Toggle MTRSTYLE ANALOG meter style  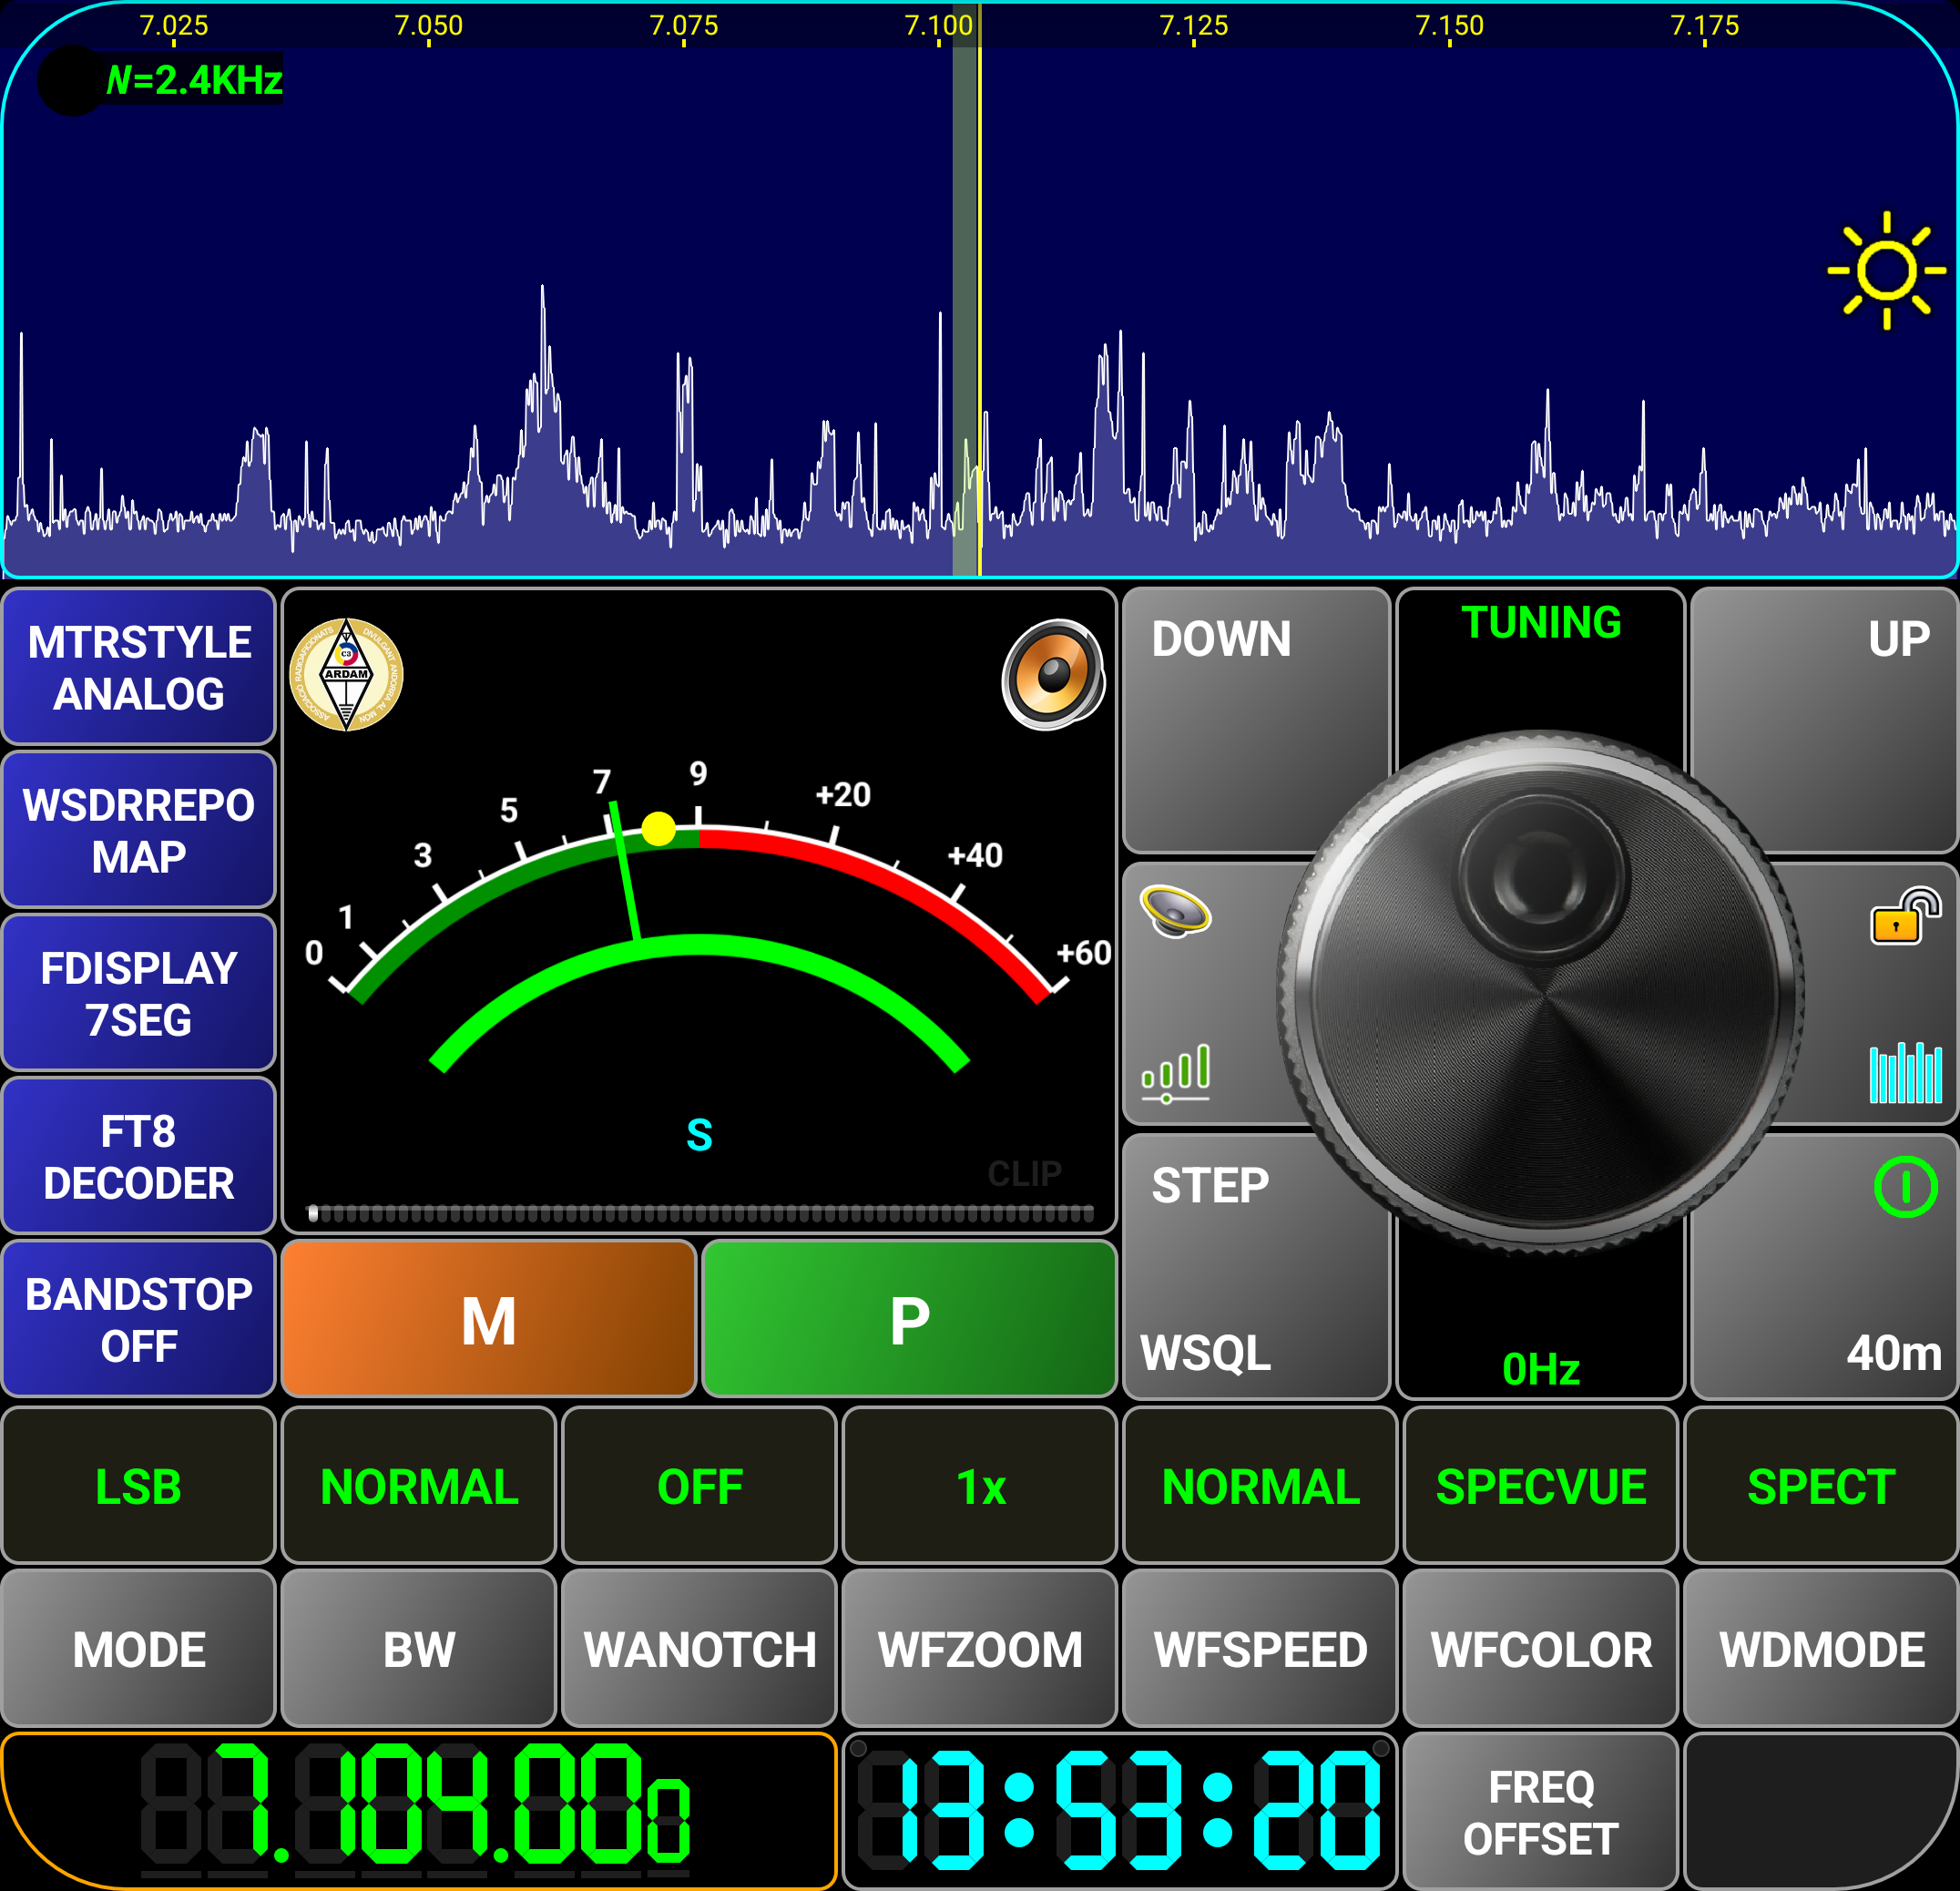139,667
